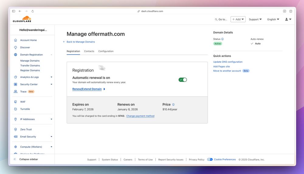Click Terms of Use footer link
Screen dimensions: 304x174
click(x=145, y=160)
